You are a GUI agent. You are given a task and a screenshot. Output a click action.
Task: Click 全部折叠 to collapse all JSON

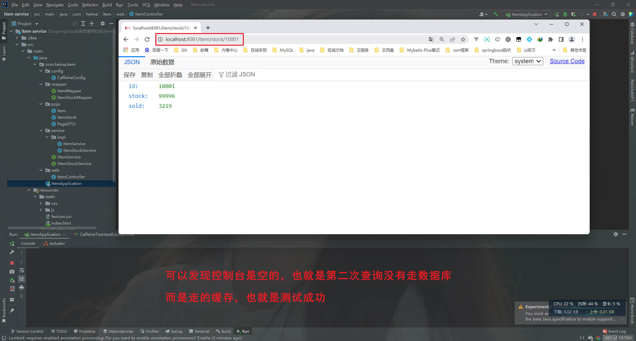pyautogui.click(x=170, y=75)
